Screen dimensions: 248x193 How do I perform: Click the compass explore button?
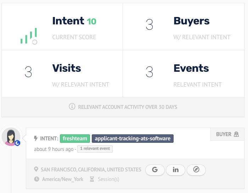(196, 170)
